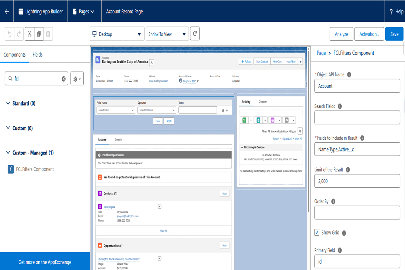The image size is (405, 270).
Task: Click the Object API Name input field
Action: point(357,86)
